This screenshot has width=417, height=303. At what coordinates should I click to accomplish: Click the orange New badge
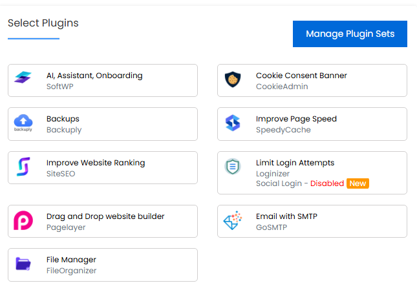358,183
